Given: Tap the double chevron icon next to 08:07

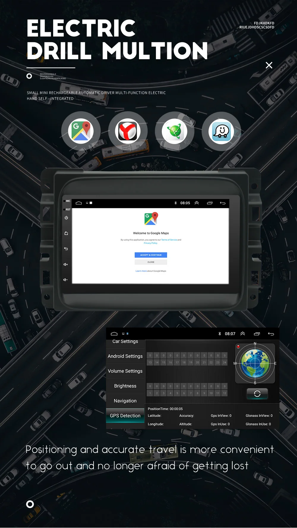Looking at the screenshot, I should (x=243, y=334).
